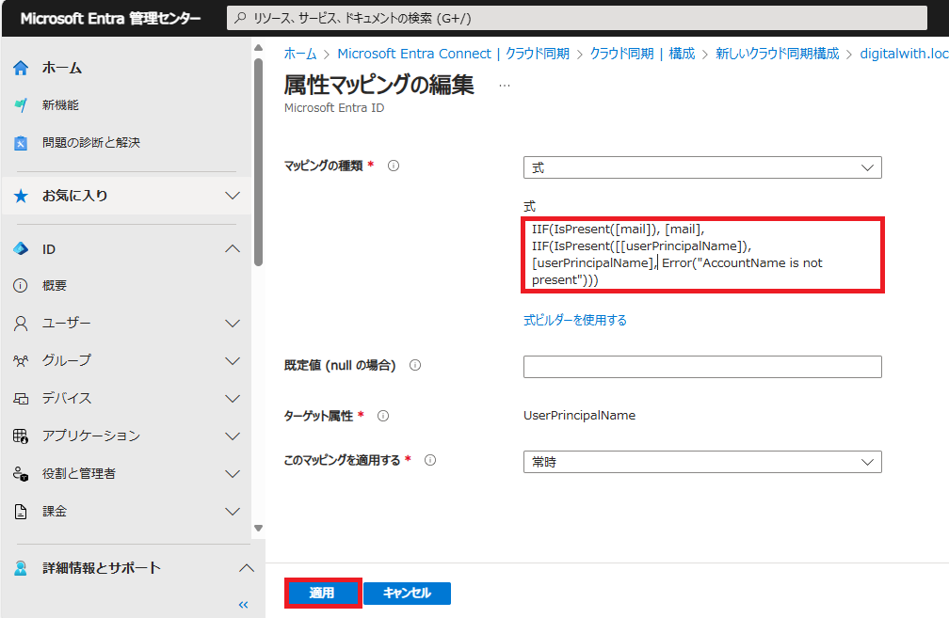The width and height of the screenshot is (949, 618).
Task: Select the アプリケーション icon
Action: [21, 436]
